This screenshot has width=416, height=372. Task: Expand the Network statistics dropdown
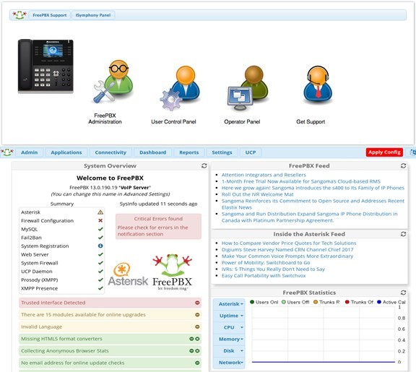point(229,363)
